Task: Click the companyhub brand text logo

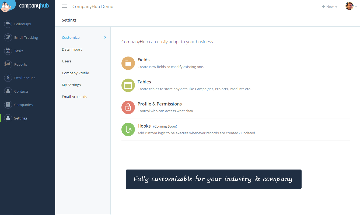Action: 34,6
